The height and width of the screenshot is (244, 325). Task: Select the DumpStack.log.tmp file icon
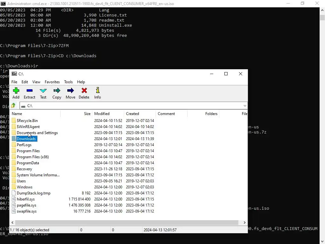point(14,193)
